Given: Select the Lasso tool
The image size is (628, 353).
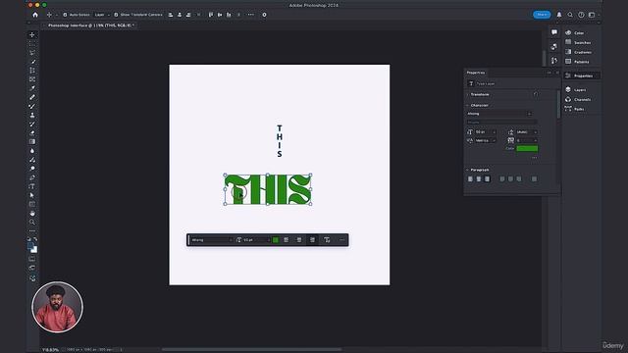Looking at the screenshot, I should click(x=32, y=52).
